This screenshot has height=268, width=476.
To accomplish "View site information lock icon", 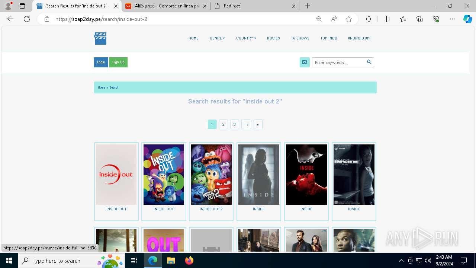I will coord(47,19).
